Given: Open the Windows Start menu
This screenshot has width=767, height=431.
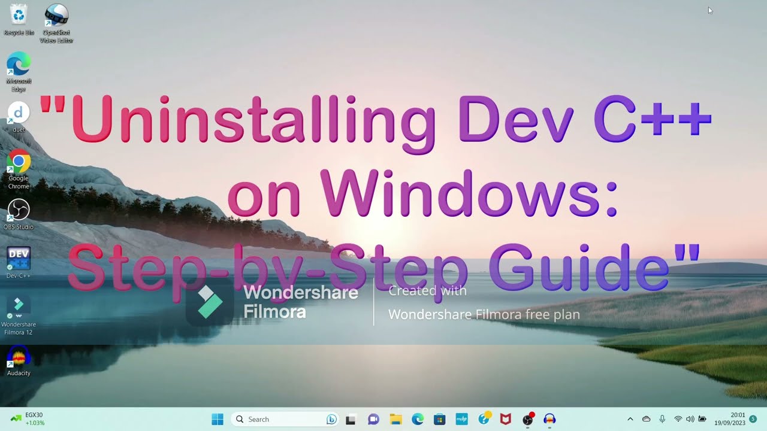Looking at the screenshot, I should (x=218, y=419).
